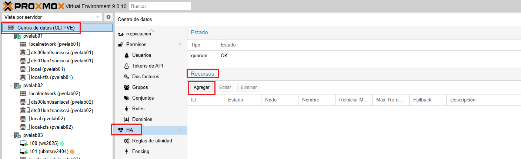Select local-zfs (pvelab02) tree row
Viewport: 521px width, 159px height.
pyautogui.click(x=57, y=127)
